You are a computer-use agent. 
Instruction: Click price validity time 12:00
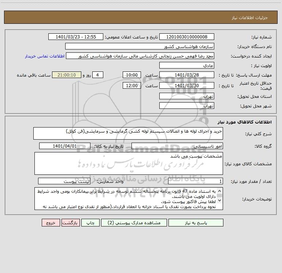coord(131,86)
